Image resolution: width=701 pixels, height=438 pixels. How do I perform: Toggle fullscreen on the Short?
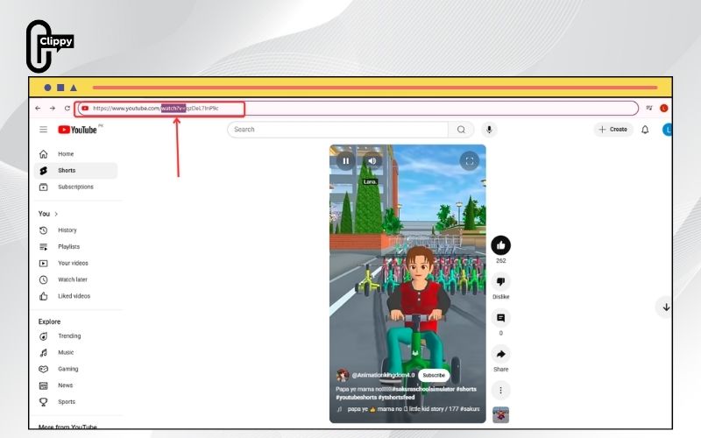(470, 161)
